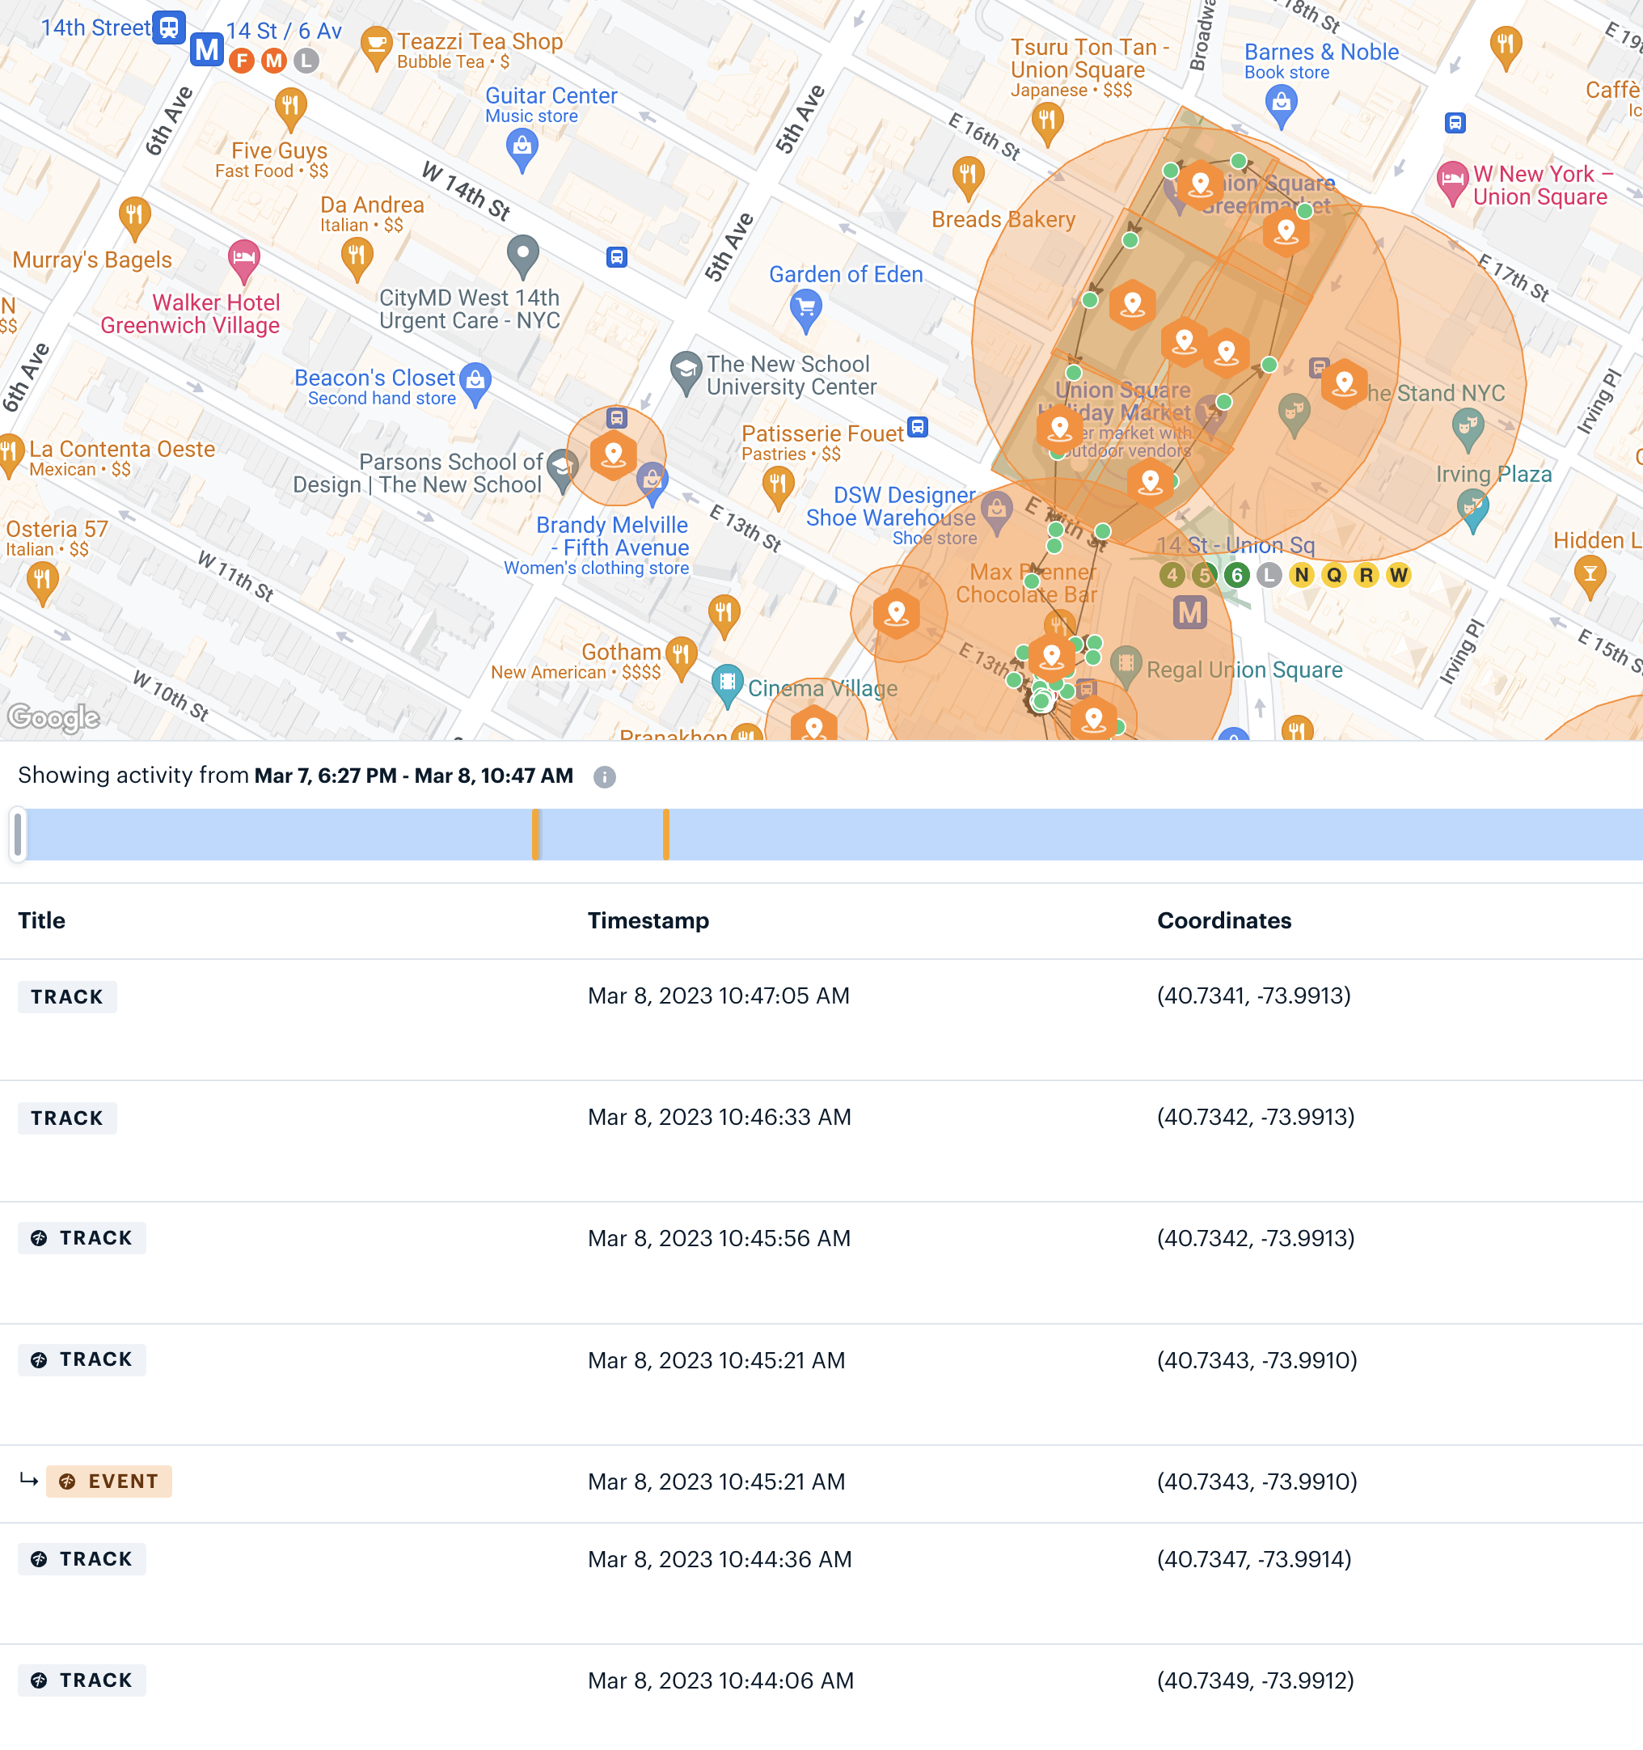Select the TRACK badge at 10:46:33 AM
This screenshot has height=1750, width=1643.
(67, 1118)
